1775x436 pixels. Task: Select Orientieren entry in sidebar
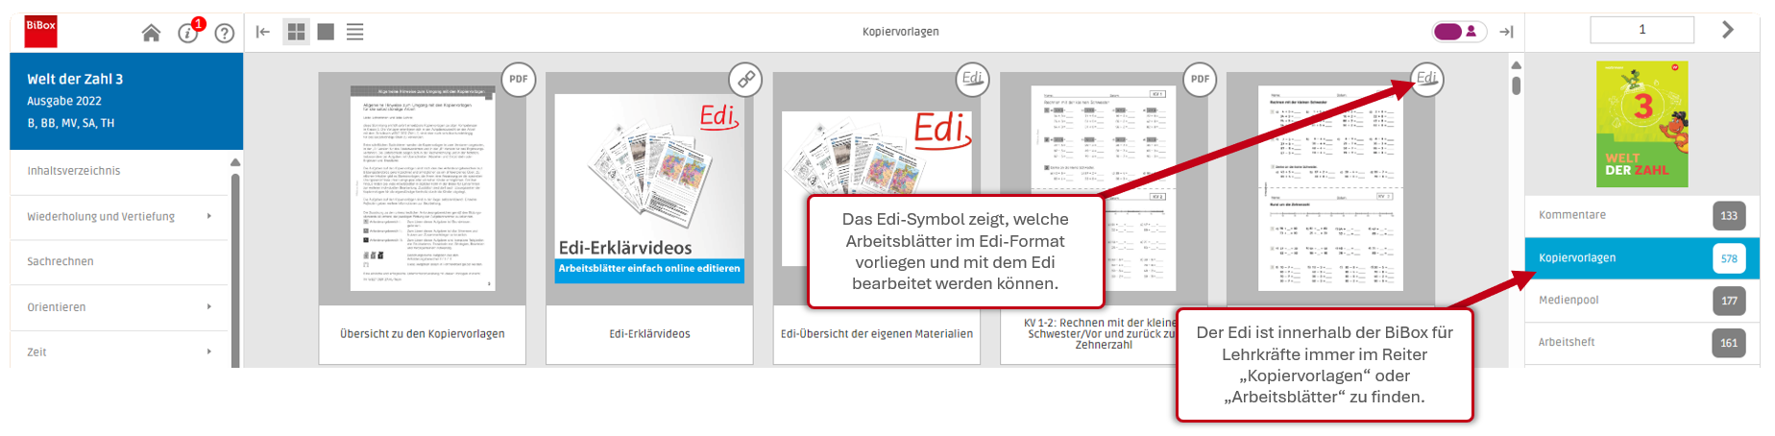click(56, 307)
